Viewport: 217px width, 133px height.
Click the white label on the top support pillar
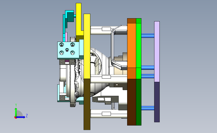(x=106, y=29)
